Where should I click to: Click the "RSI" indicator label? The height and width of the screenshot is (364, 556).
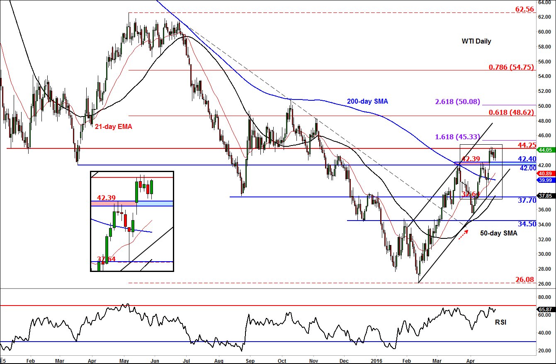tap(501, 322)
